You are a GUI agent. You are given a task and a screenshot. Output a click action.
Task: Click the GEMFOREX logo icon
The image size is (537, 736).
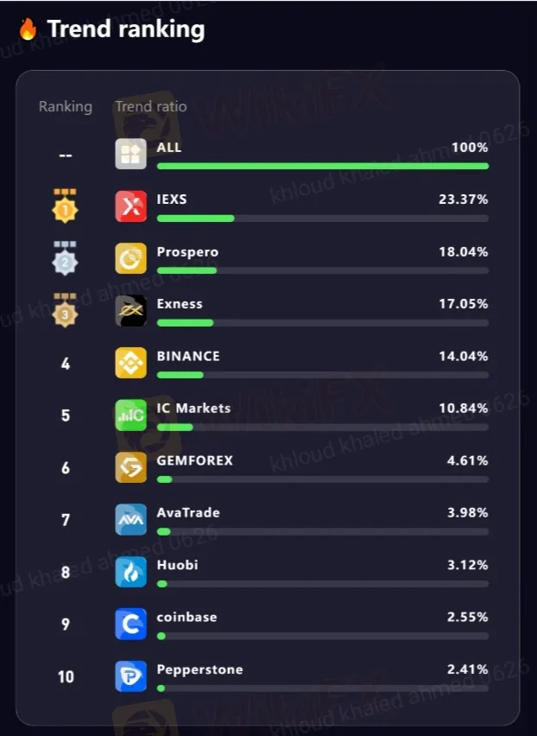[130, 467]
